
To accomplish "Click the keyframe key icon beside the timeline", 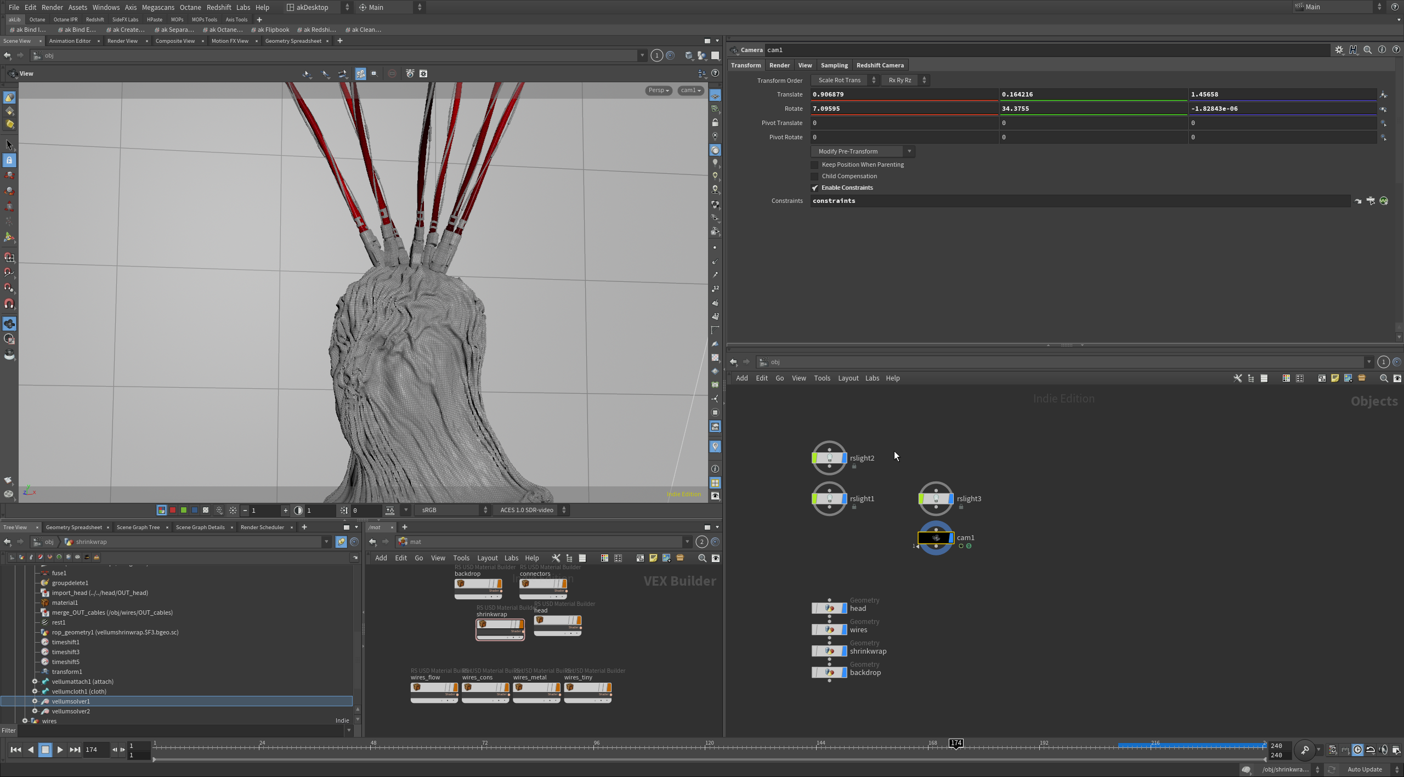I will [1305, 750].
